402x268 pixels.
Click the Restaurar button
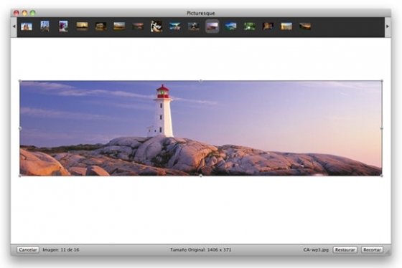[345, 249]
